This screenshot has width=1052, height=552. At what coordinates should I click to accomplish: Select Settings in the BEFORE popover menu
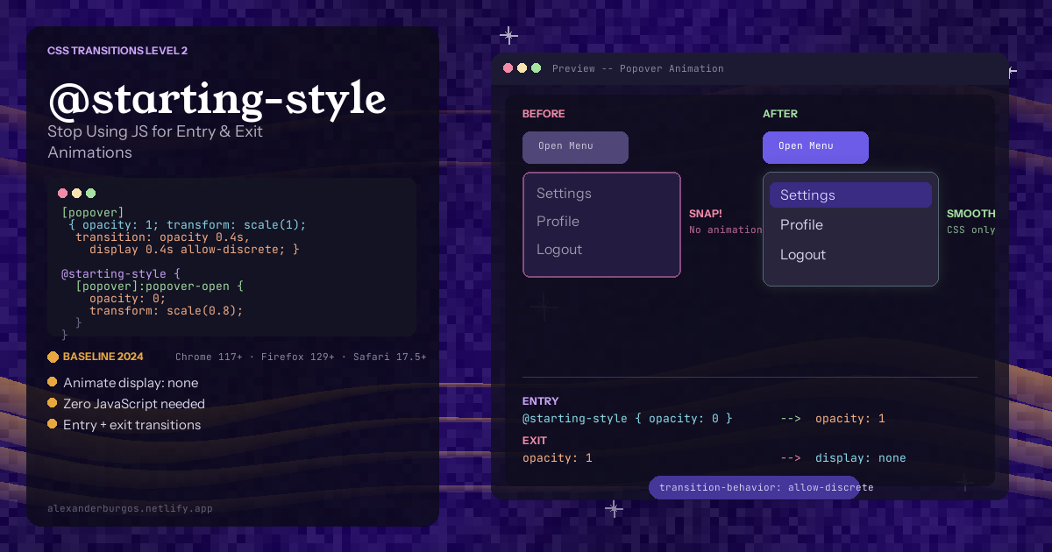point(564,194)
